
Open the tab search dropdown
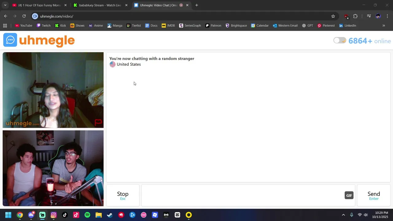5,5
